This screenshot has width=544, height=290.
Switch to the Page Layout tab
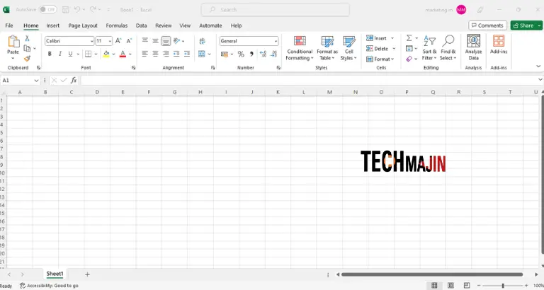pos(83,25)
